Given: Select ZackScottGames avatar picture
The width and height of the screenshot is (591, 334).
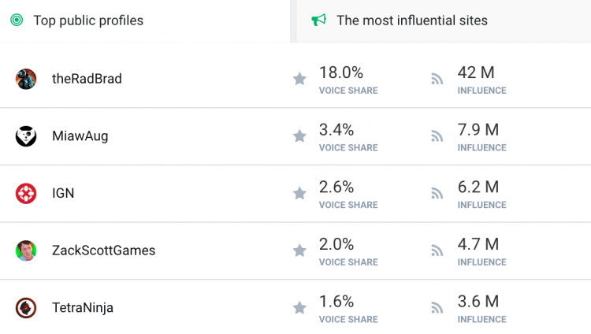Looking at the screenshot, I should pyautogui.click(x=26, y=250).
